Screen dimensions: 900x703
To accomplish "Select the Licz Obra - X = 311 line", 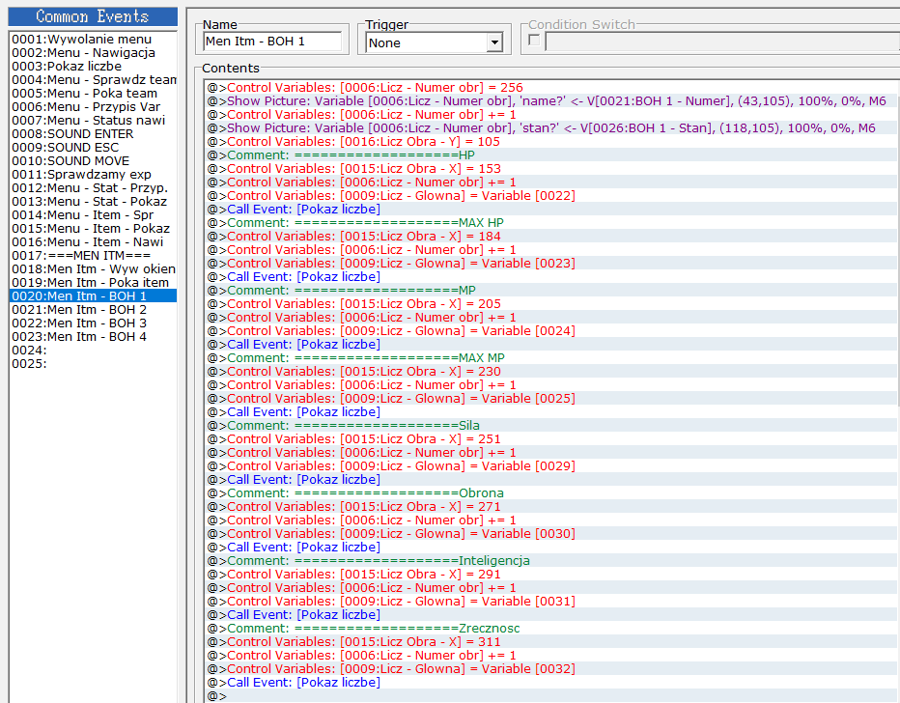I will point(550,642).
